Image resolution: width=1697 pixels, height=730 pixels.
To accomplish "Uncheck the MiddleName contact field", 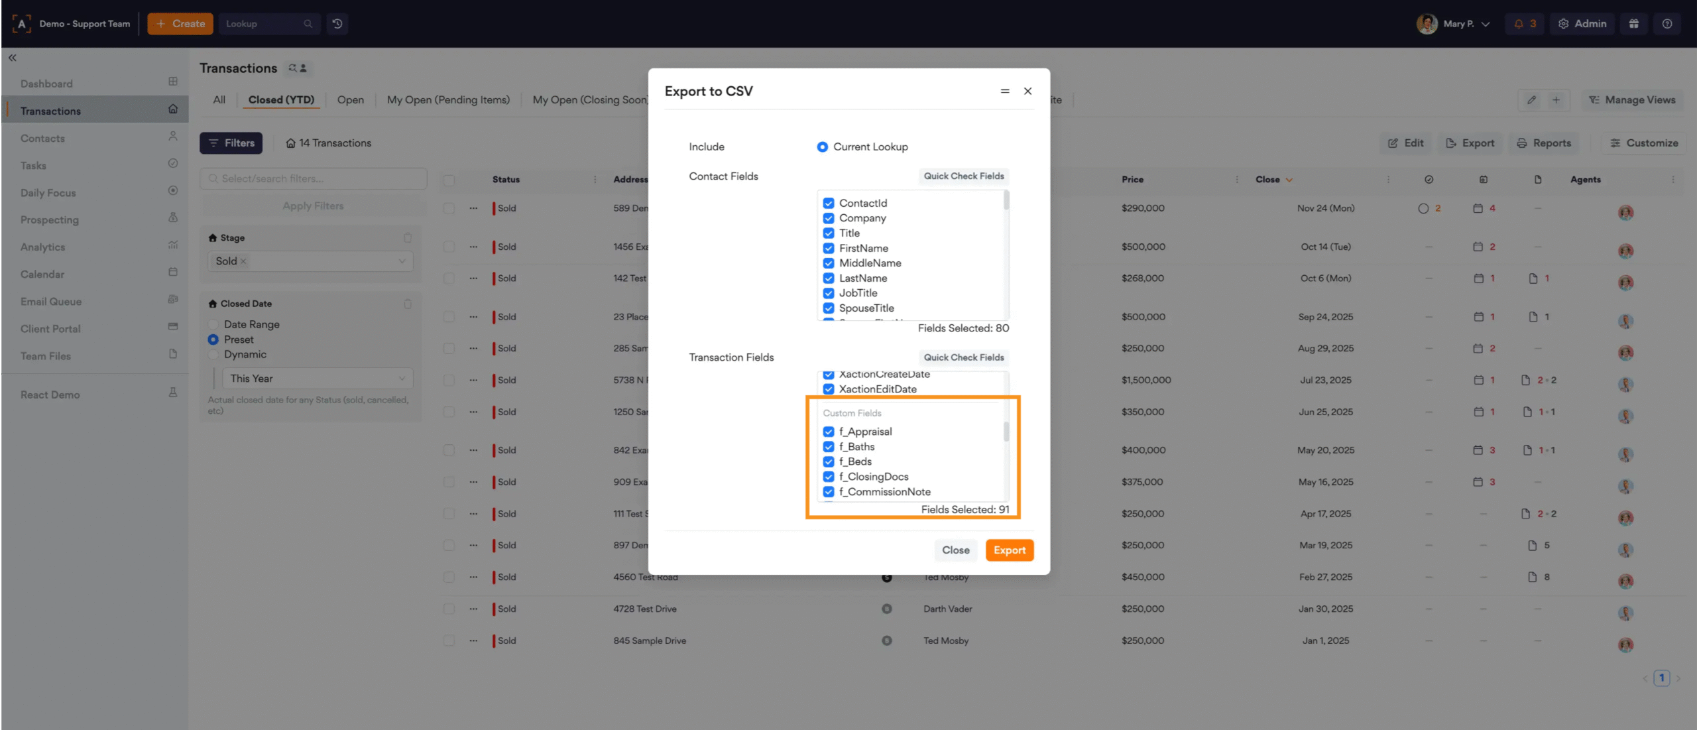I will click(829, 263).
